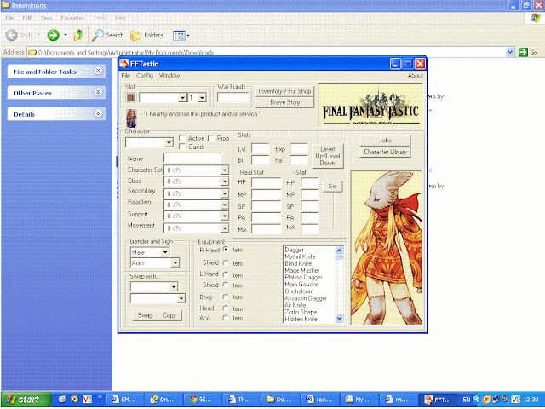Open the Tools menu in Downloads window
545x409 pixels.
click(x=100, y=18)
